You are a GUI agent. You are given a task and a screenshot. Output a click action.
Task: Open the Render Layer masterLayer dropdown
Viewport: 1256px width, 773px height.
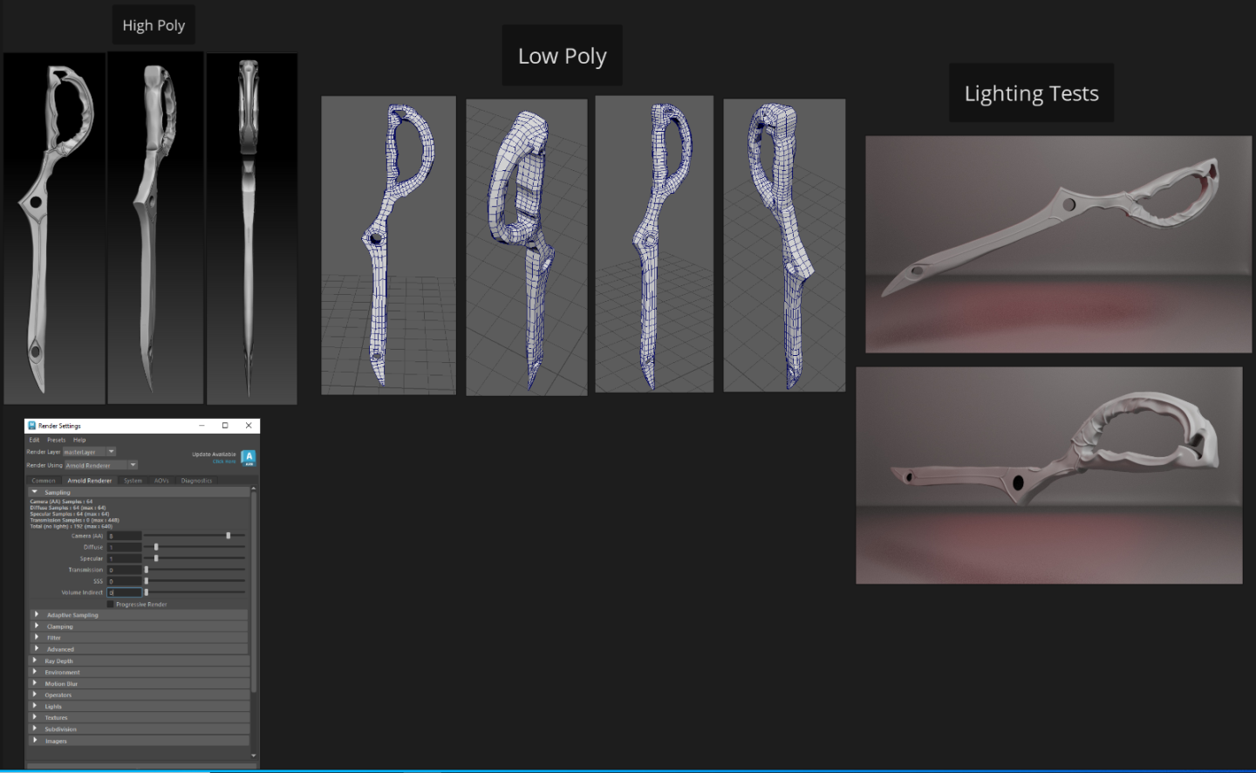pyautogui.click(x=89, y=452)
